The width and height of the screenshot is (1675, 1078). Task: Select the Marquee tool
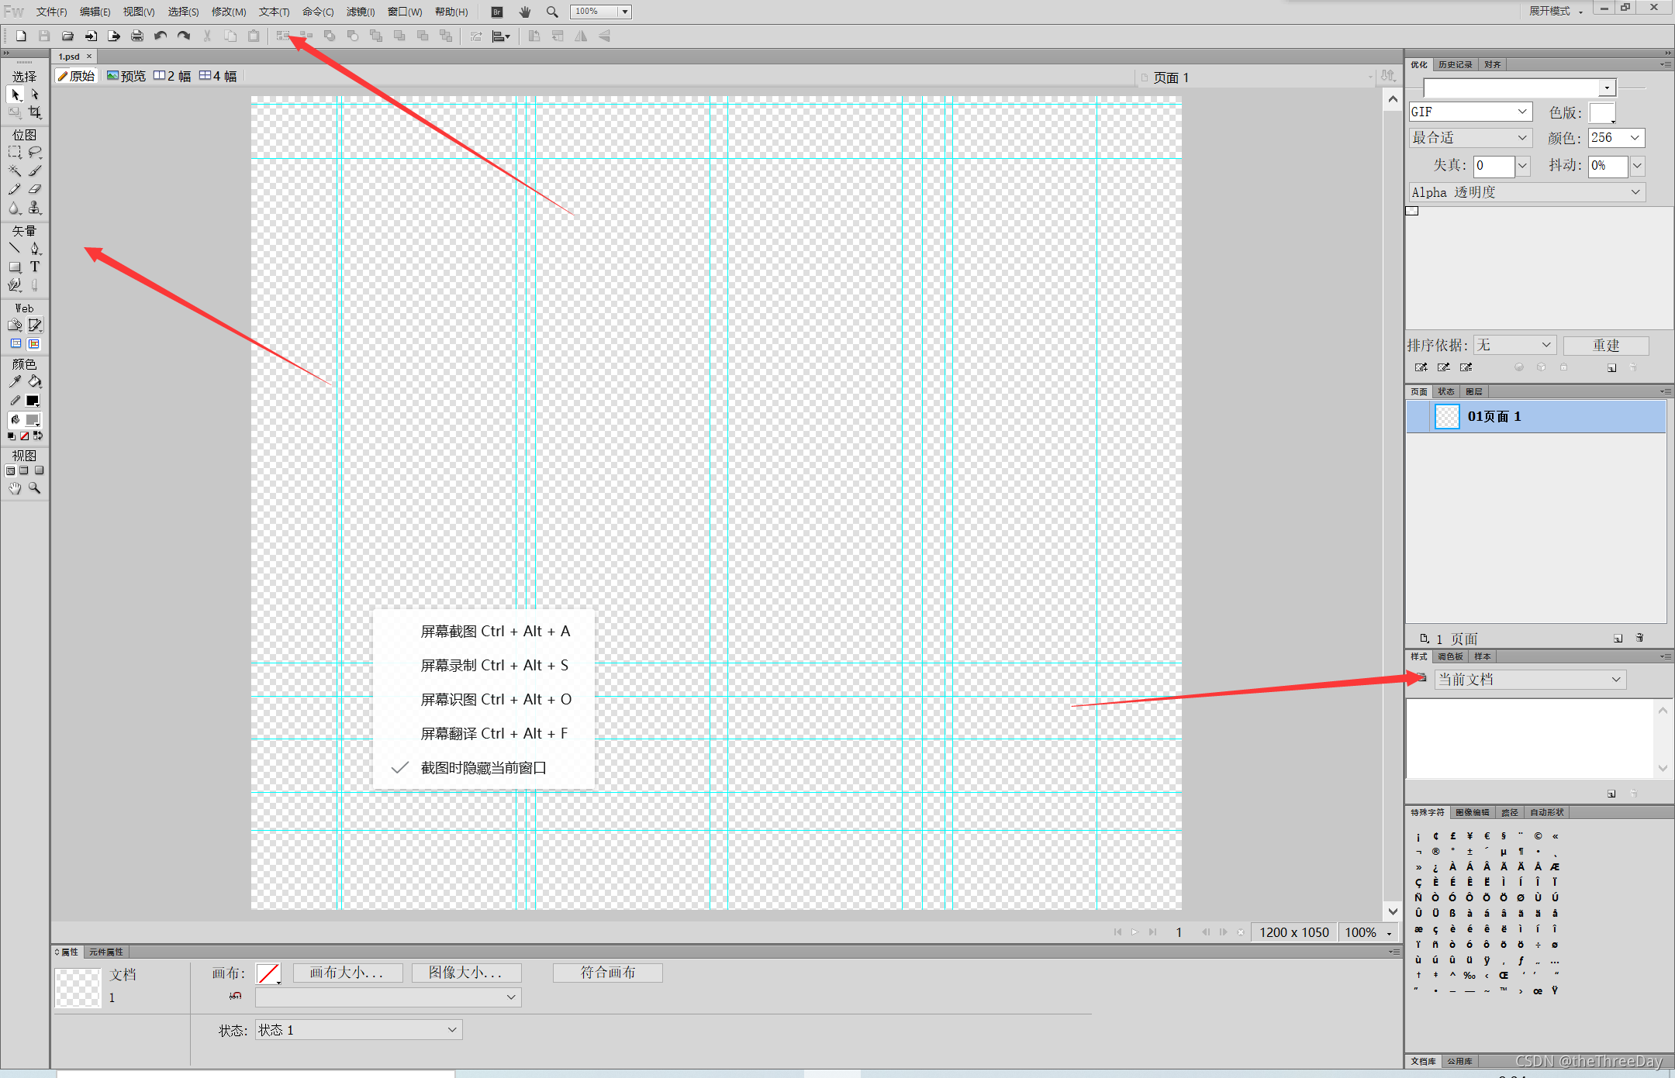pos(15,153)
